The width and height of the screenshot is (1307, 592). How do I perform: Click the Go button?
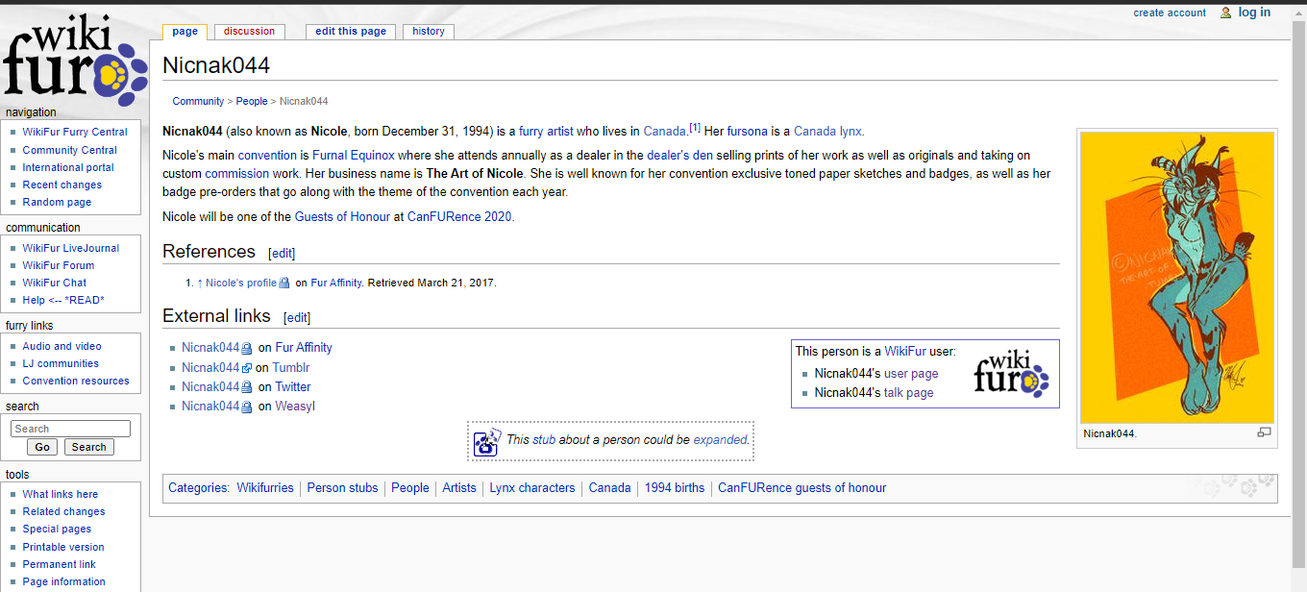tap(42, 447)
